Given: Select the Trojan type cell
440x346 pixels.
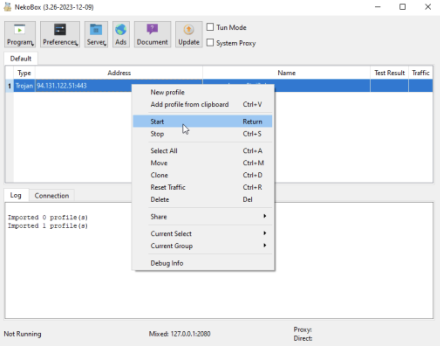Looking at the screenshot, I should point(24,86).
